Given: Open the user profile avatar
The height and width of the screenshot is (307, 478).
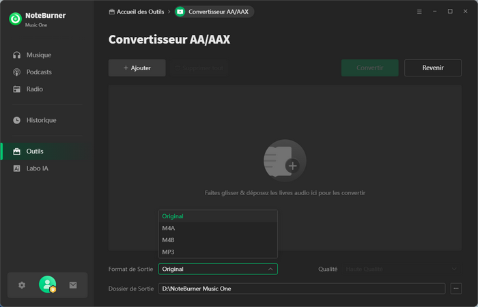Looking at the screenshot, I should coord(47,284).
